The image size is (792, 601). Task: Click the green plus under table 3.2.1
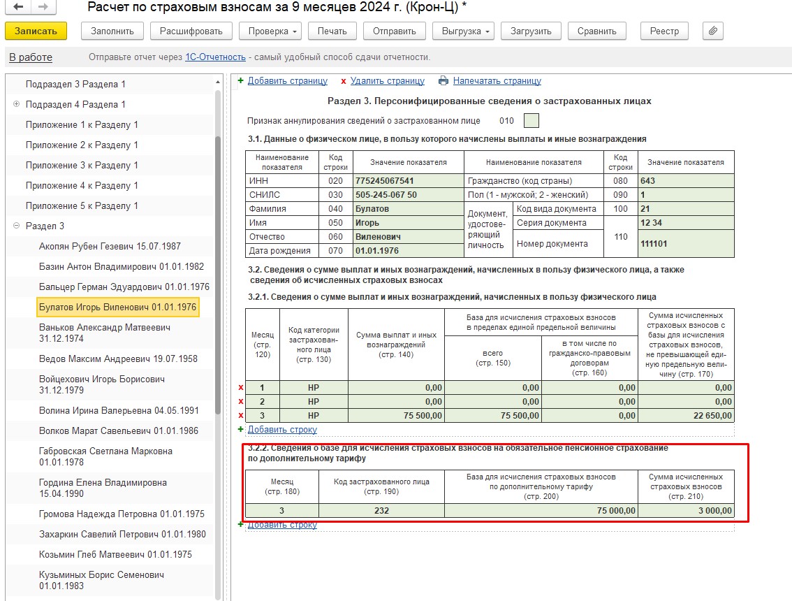pos(240,429)
